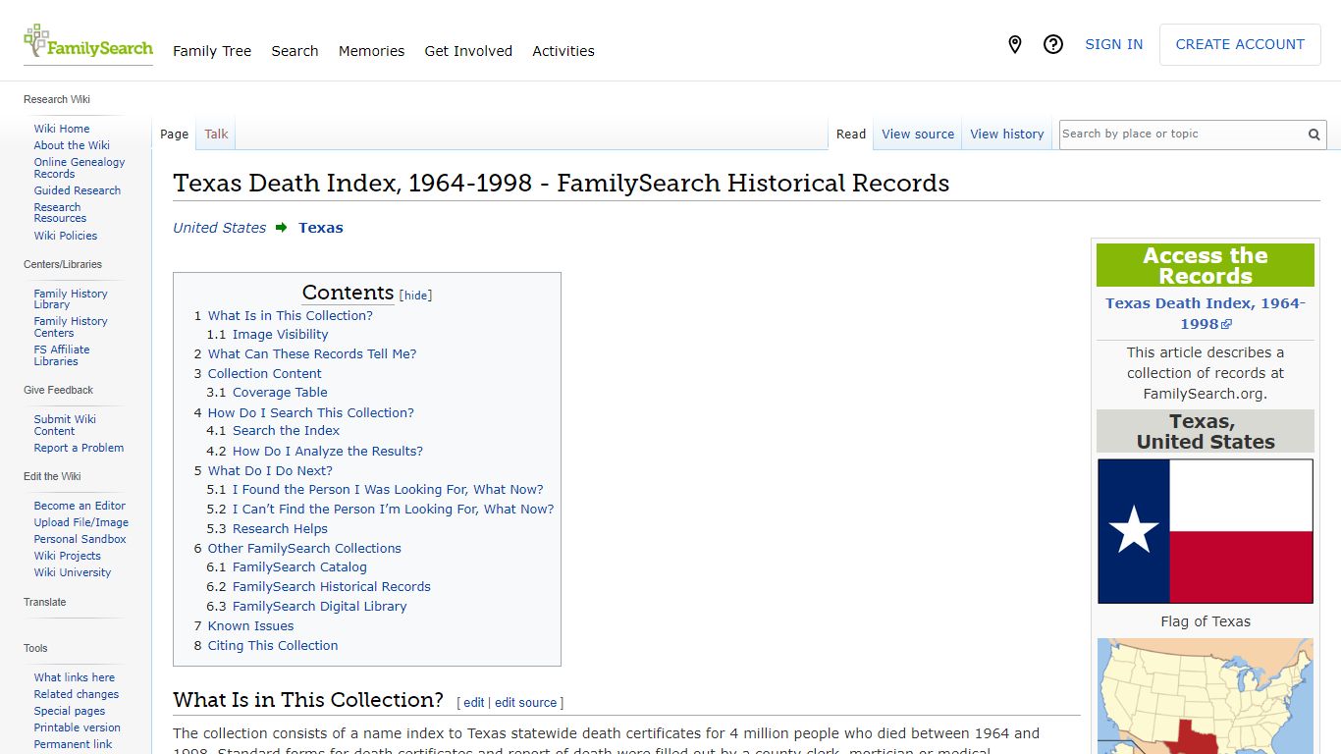
Task: Open the help question mark icon
Action: [x=1053, y=44]
